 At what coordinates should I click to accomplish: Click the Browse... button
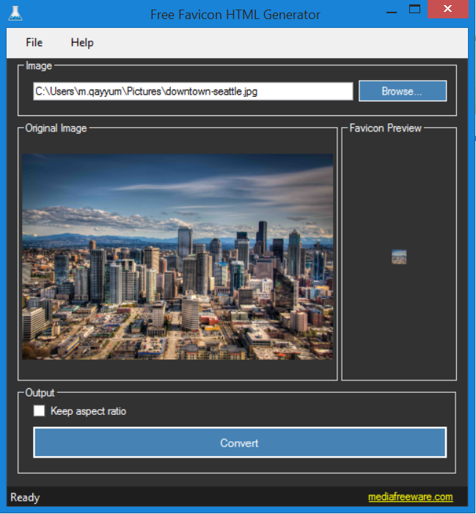[403, 91]
